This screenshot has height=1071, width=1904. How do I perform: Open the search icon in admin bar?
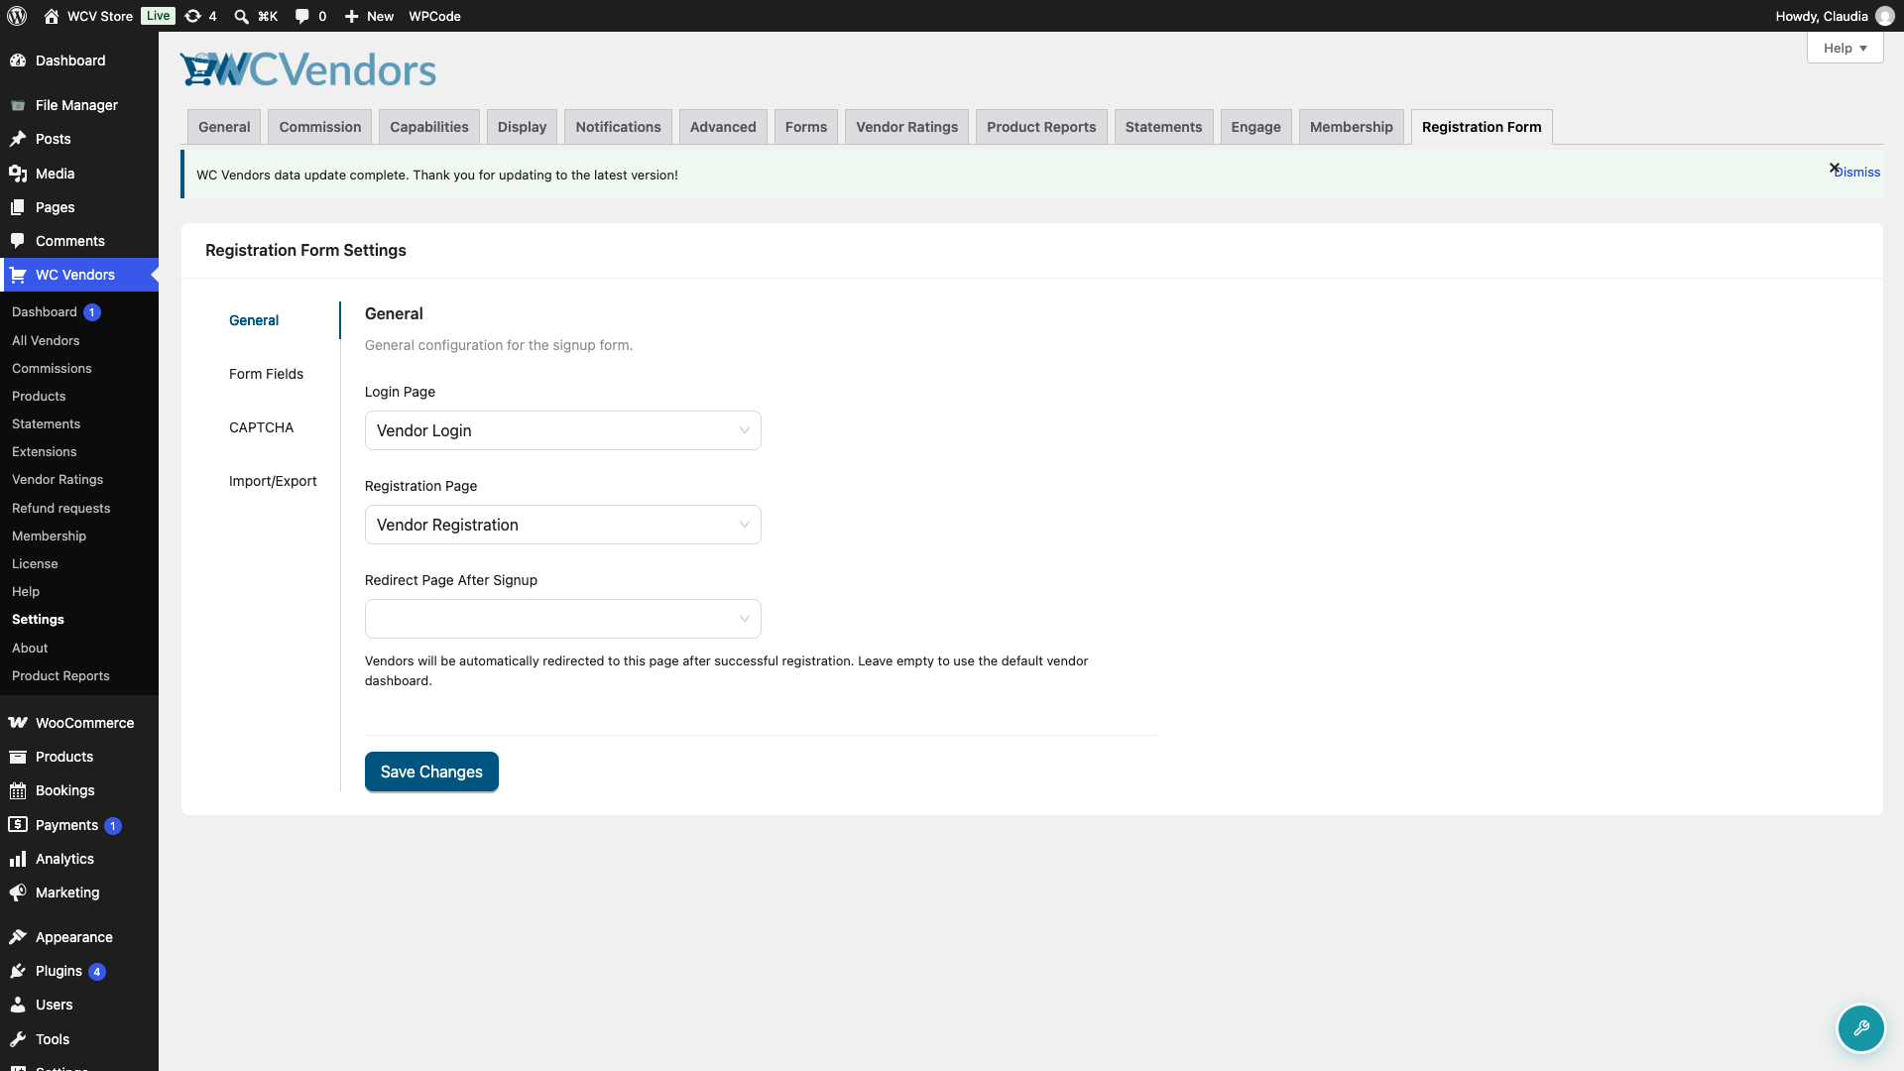241,16
